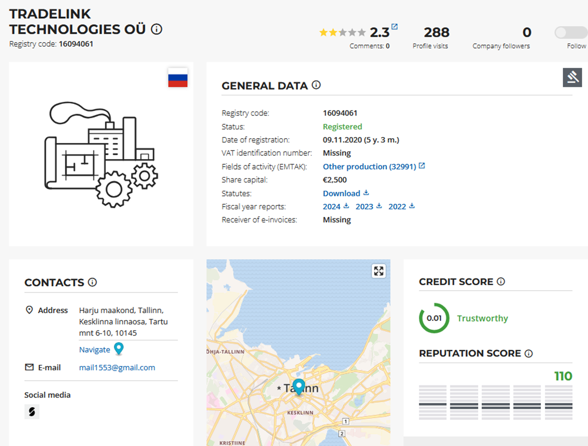Image resolution: width=588 pixels, height=446 pixels.
Task: Click the registry code 16094061 in General Data
Action: (340, 113)
